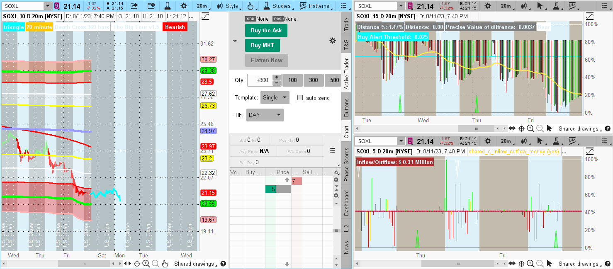Click the ladder up arrow to higher prices

287,180
